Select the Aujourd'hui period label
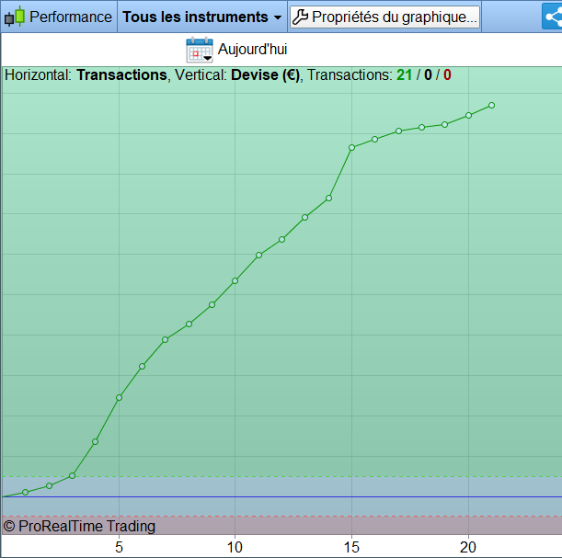 tap(252, 49)
